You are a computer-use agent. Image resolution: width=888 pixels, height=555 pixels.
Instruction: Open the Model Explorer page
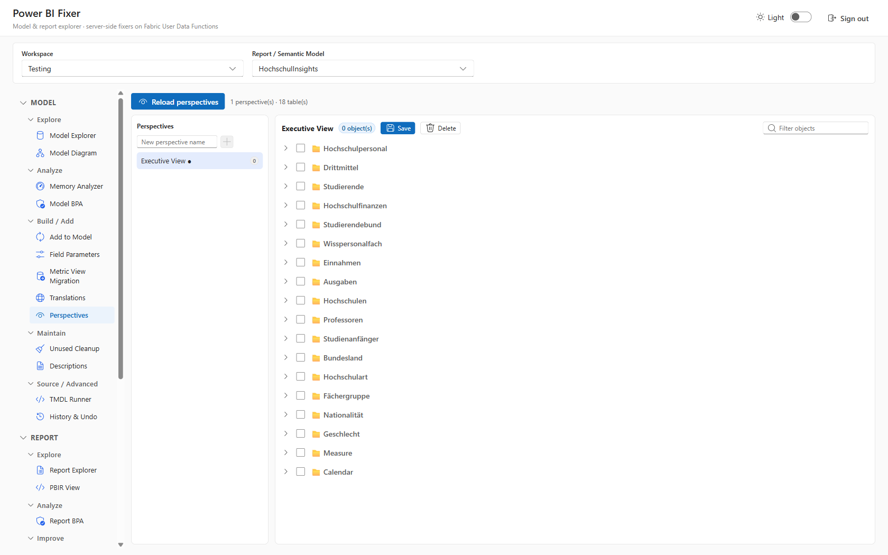point(72,135)
